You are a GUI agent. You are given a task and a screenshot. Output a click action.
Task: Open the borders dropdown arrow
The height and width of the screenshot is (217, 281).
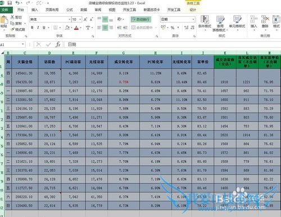click(x=60, y=28)
